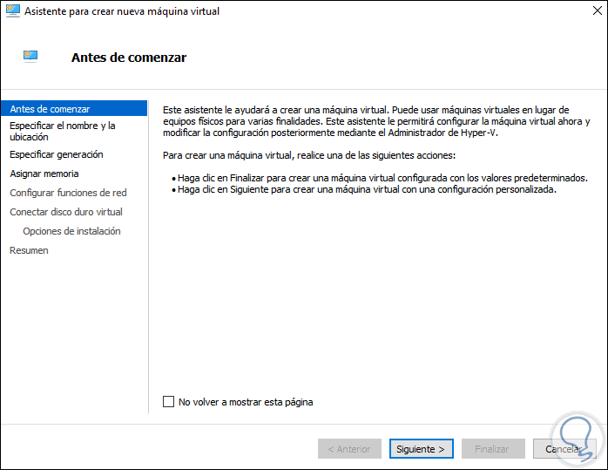Select the 'Antes de comenzar' step in sidebar
Viewport: 608px width, 470px height.
[x=50, y=109]
